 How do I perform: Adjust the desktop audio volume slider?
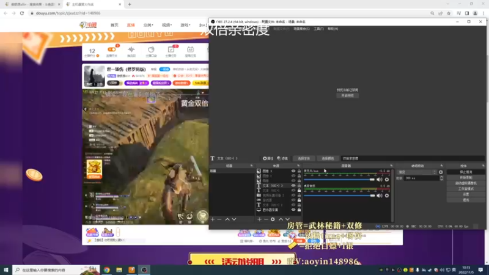pyautogui.click(x=339, y=196)
